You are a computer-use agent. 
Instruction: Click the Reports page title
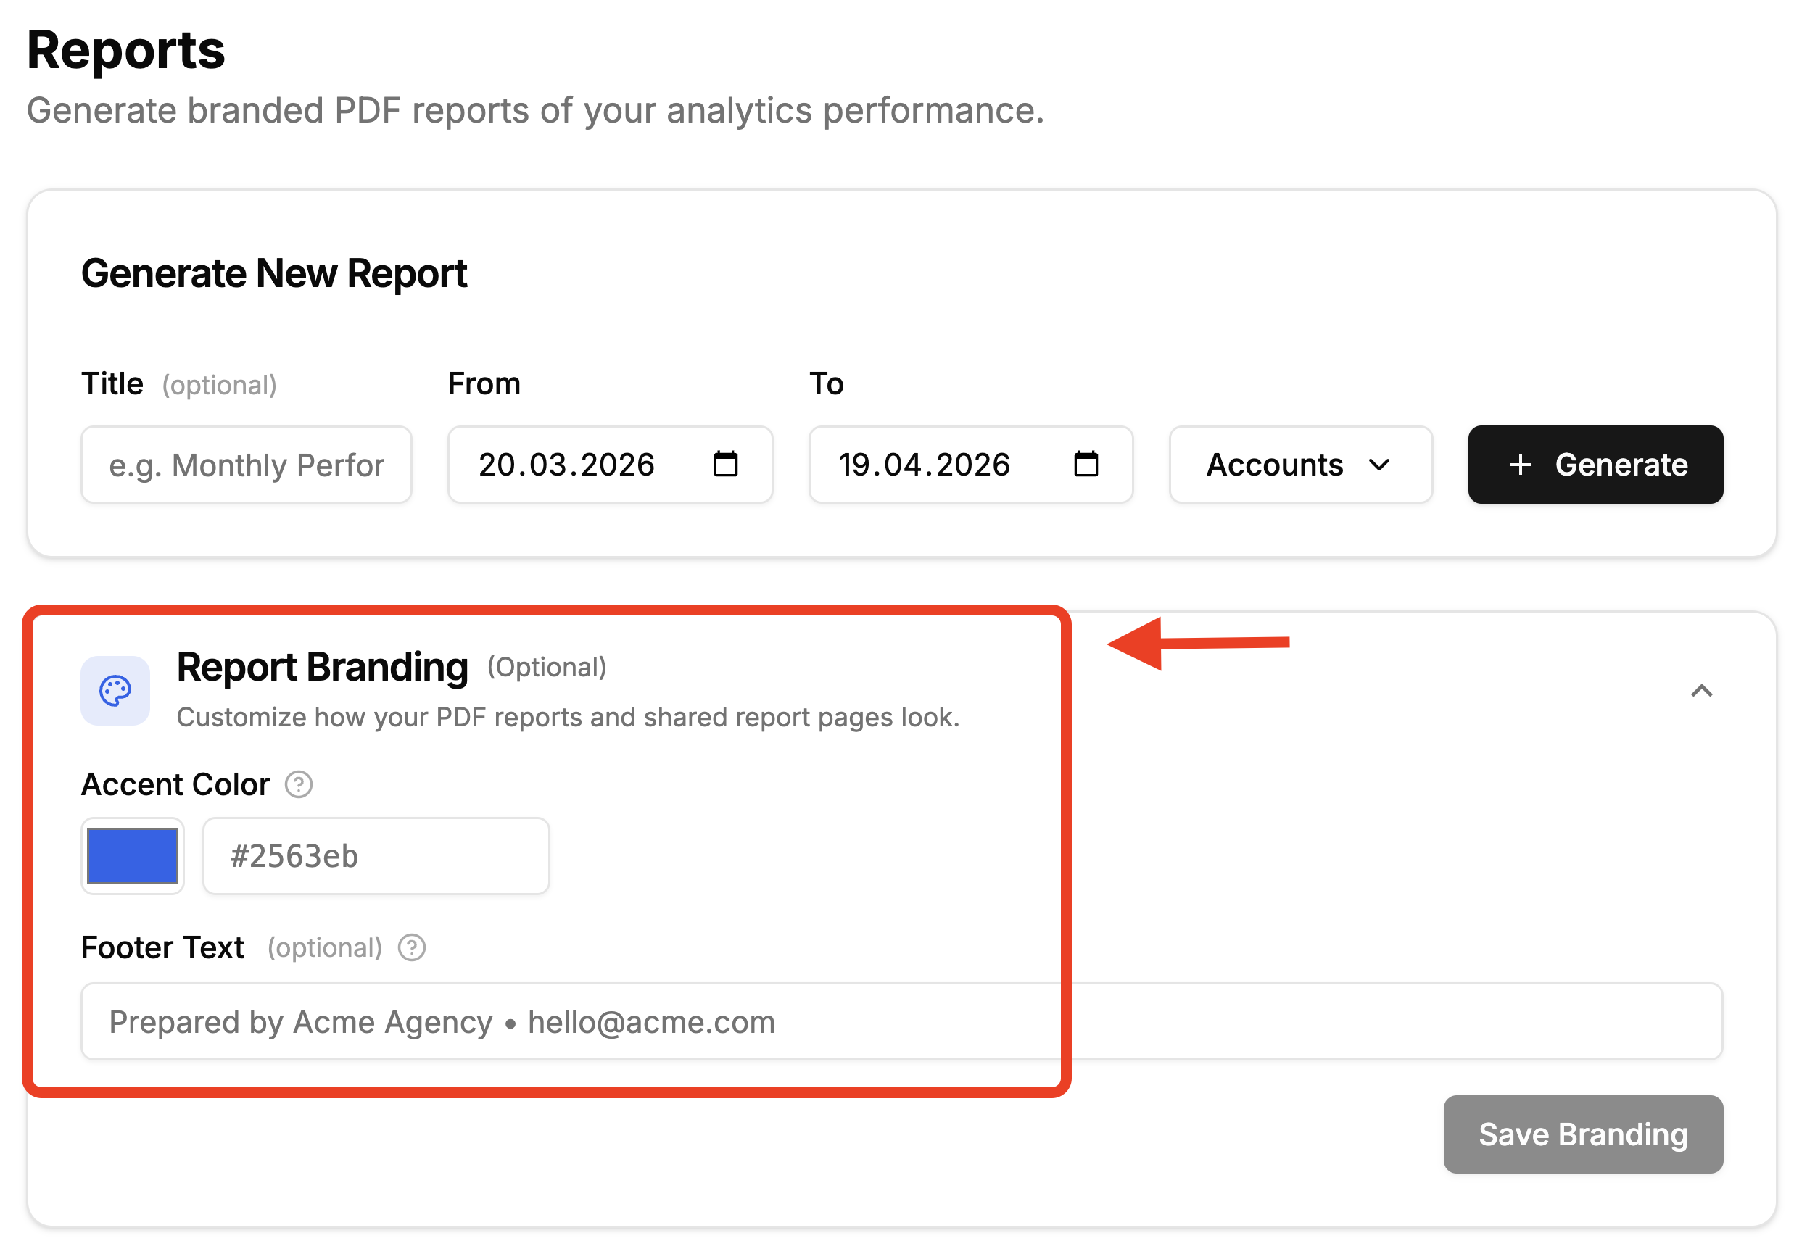pos(125,50)
